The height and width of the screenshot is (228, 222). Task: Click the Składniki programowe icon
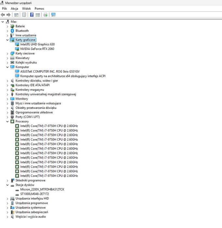13,180
